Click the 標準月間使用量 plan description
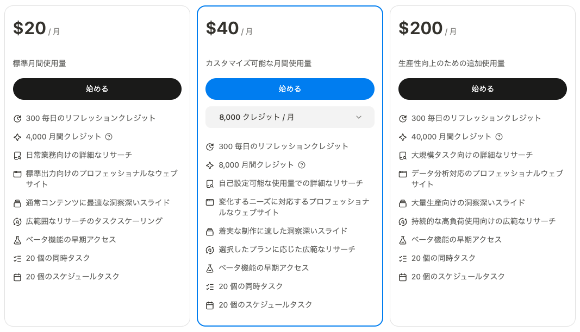This screenshot has width=580, height=332. (40, 63)
